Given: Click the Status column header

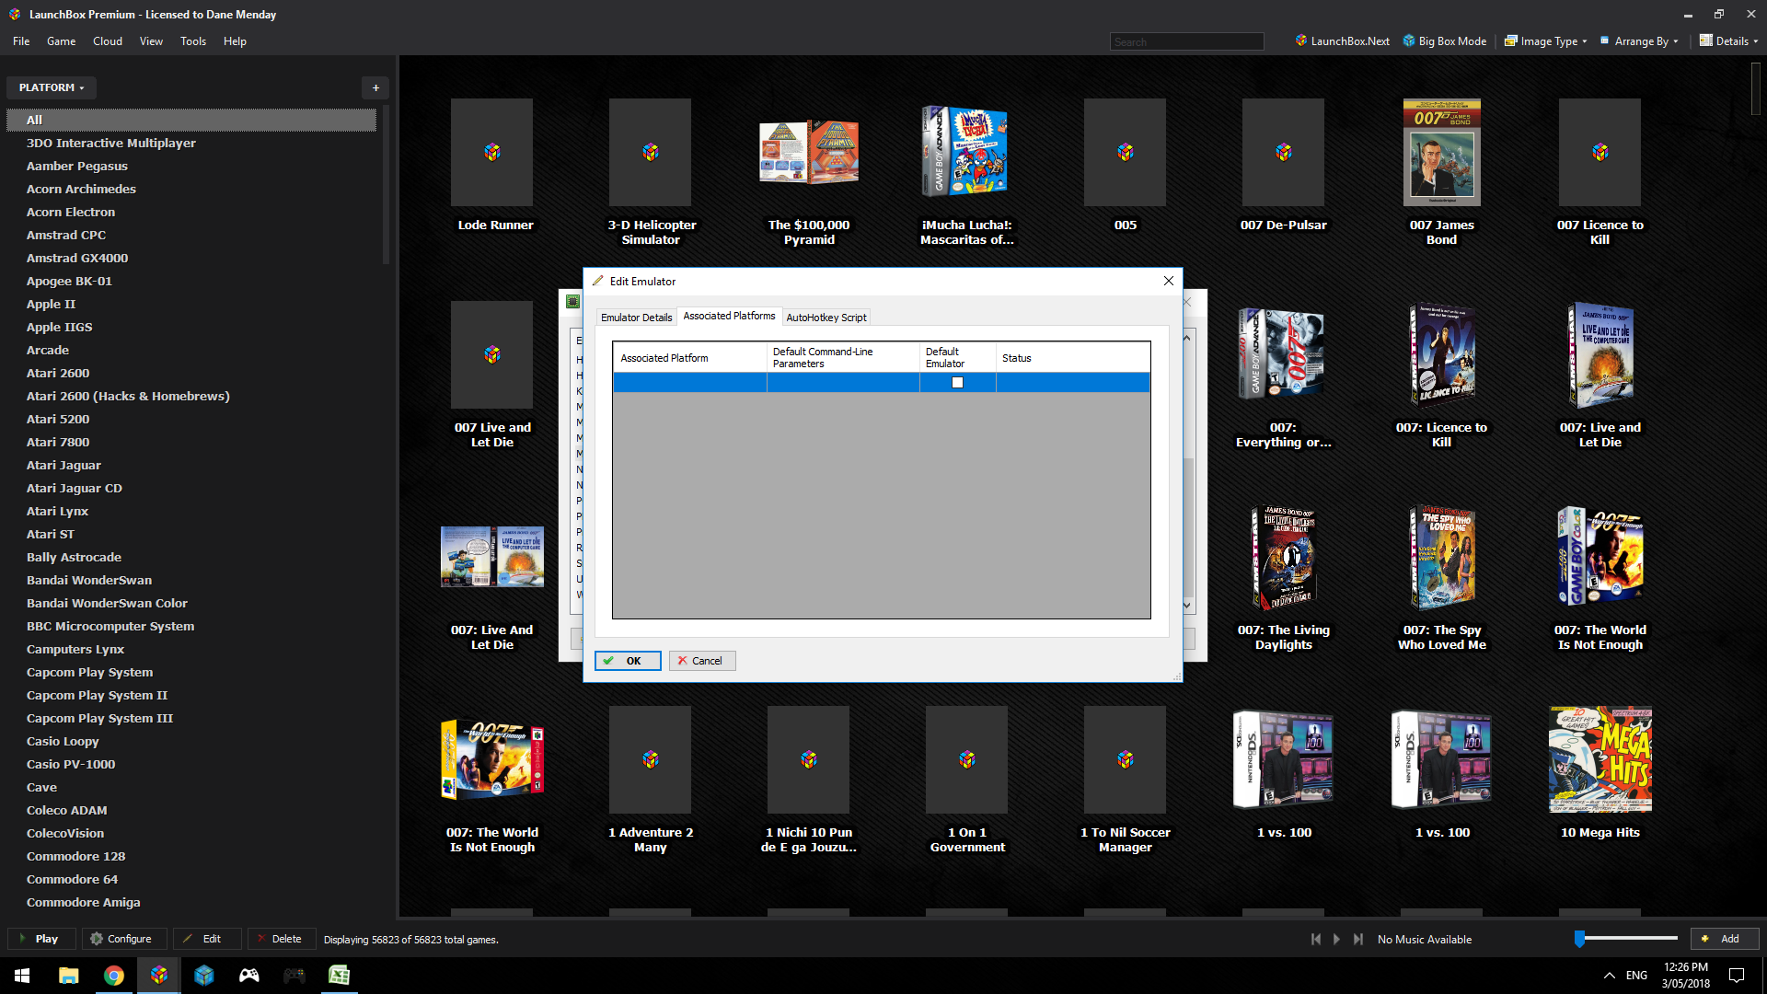Looking at the screenshot, I should pos(1072,358).
